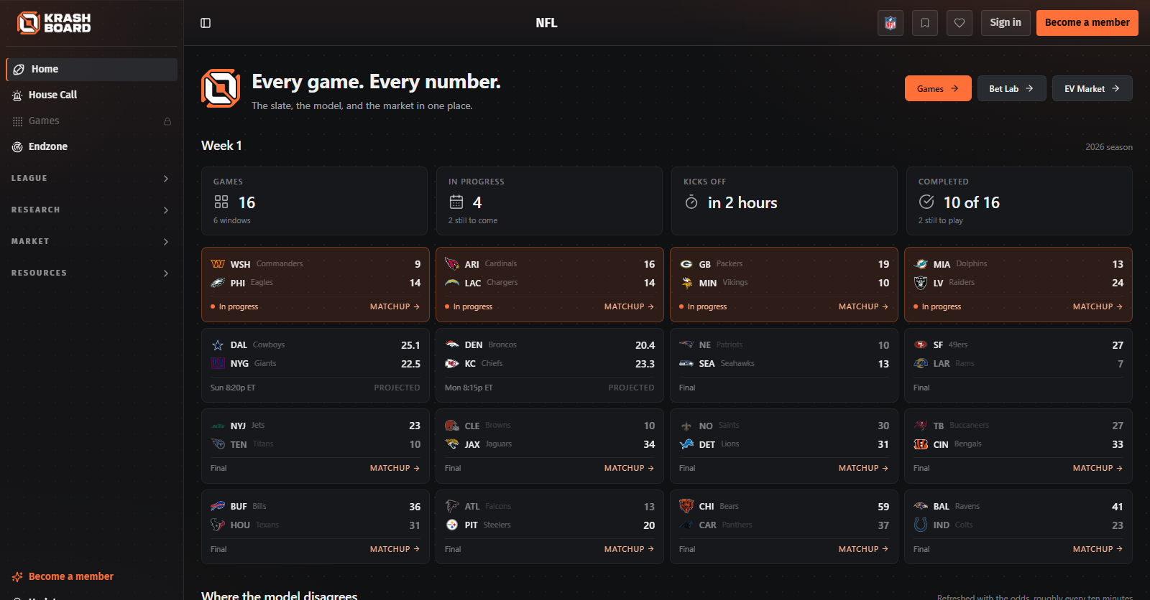Viewport: 1150px width, 600px height.
Task: Click the Commanders team logo
Action: pyautogui.click(x=218, y=264)
